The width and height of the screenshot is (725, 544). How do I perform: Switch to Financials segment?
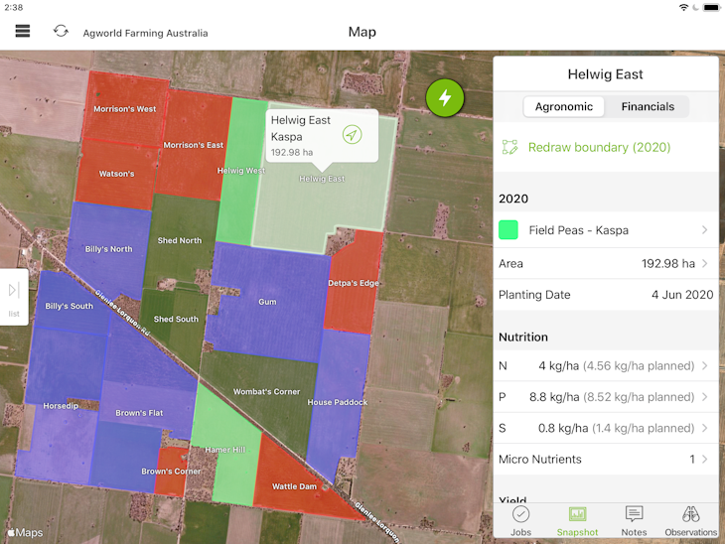click(648, 106)
